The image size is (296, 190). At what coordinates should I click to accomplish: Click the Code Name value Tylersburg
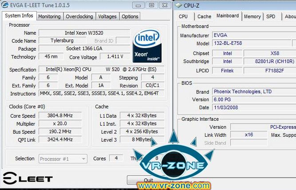point(62,40)
